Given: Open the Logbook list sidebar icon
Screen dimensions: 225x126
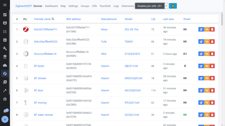Looking at the screenshot, I should (5, 32).
